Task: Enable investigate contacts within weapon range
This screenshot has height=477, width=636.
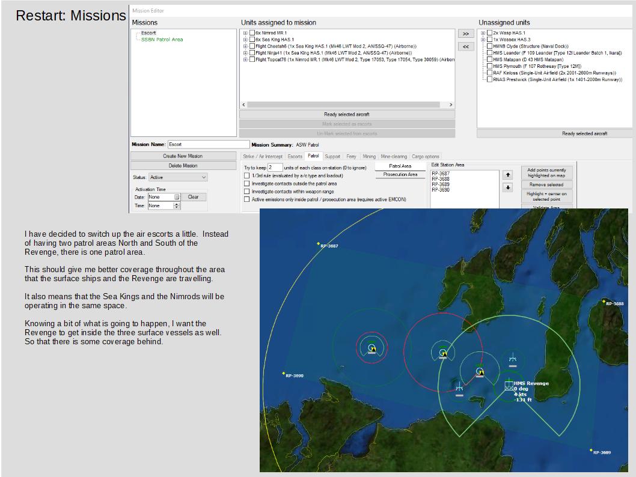Action: point(246,191)
